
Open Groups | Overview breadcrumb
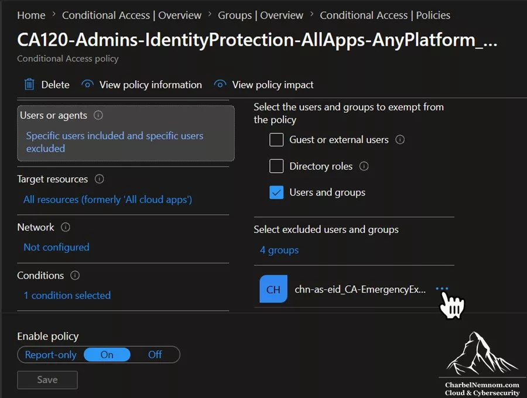(x=261, y=15)
